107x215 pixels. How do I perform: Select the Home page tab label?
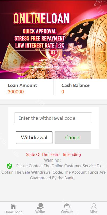point(13,212)
